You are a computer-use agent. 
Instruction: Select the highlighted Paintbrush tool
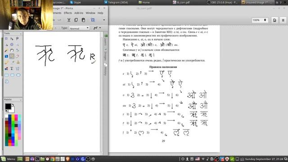click(x=12, y=56)
